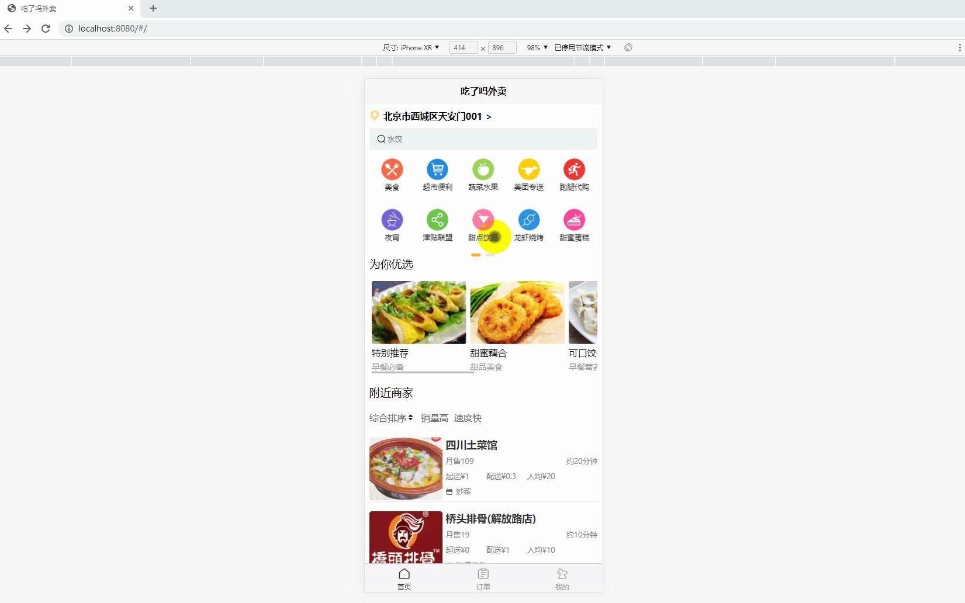The image size is (965, 603).
Task: Open the 四川土菜馆 restaurant image
Action: coord(406,469)
